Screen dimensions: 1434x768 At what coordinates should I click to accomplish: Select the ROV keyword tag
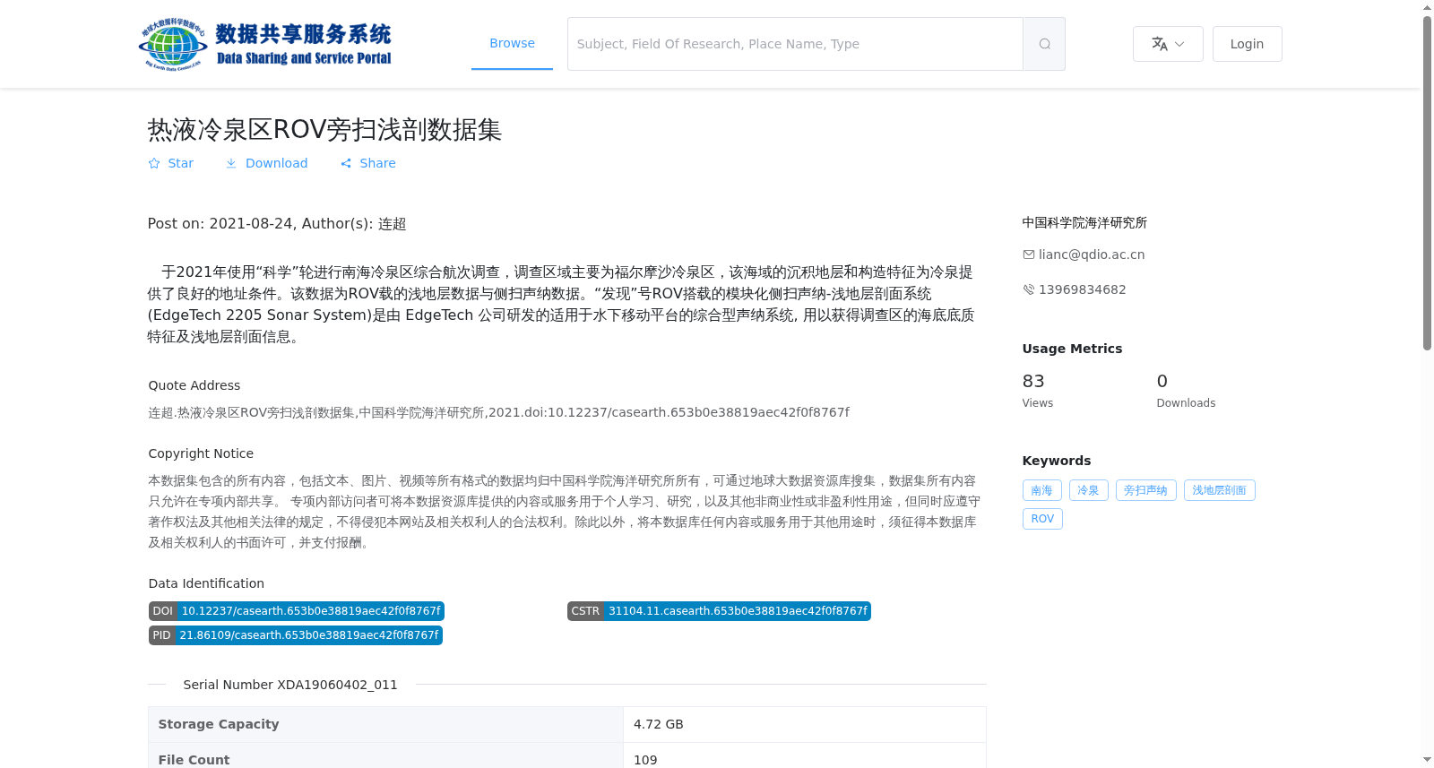1042,519
